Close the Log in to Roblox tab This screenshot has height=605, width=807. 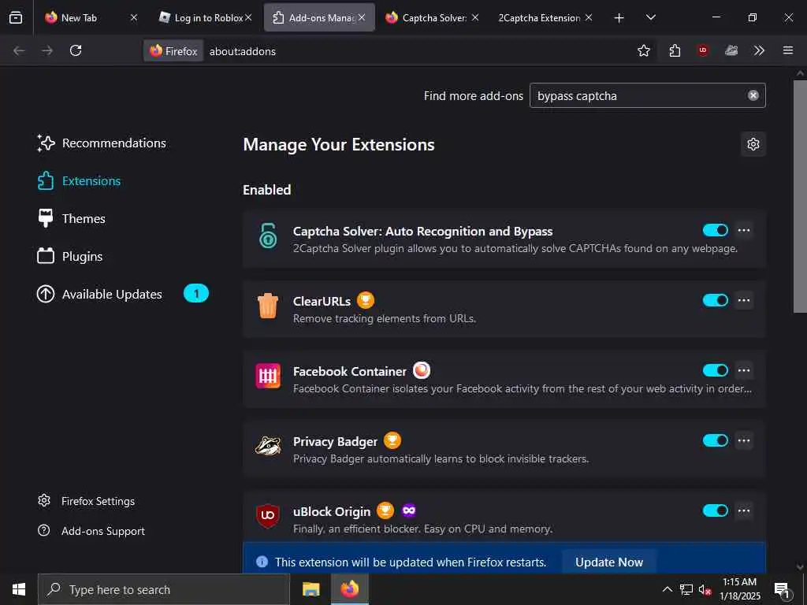click(248, 17)
